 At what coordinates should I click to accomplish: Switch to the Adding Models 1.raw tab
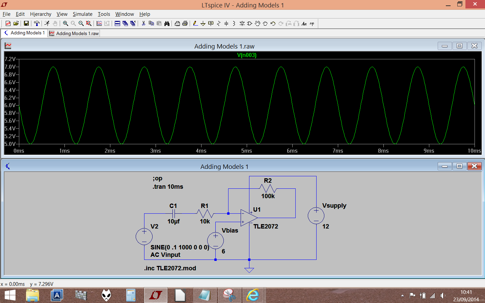coord(74,33)
